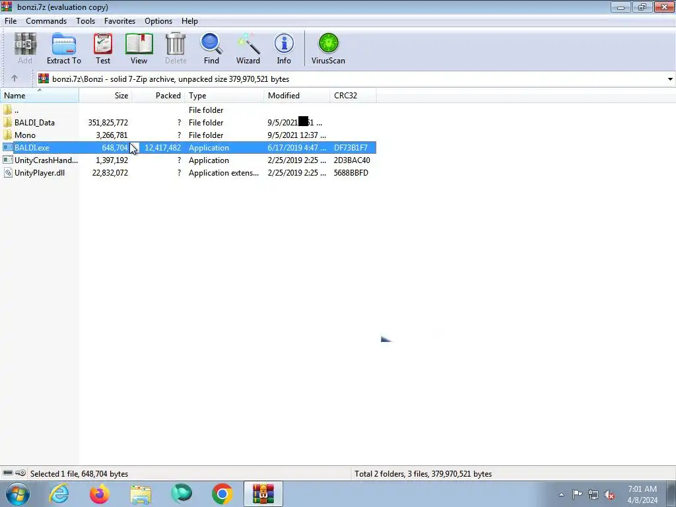
Task: Launch Internet Explorer from taskbar
Action: pos(59,494)
